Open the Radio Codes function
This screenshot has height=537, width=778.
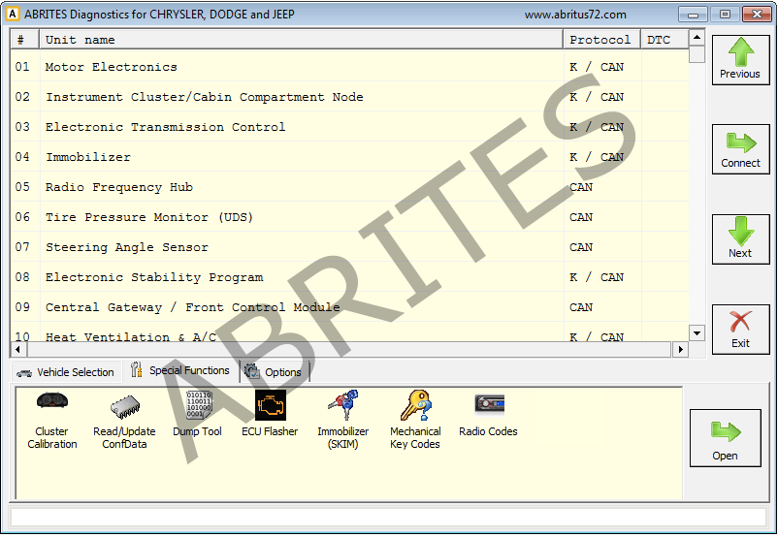pos(488,415)
